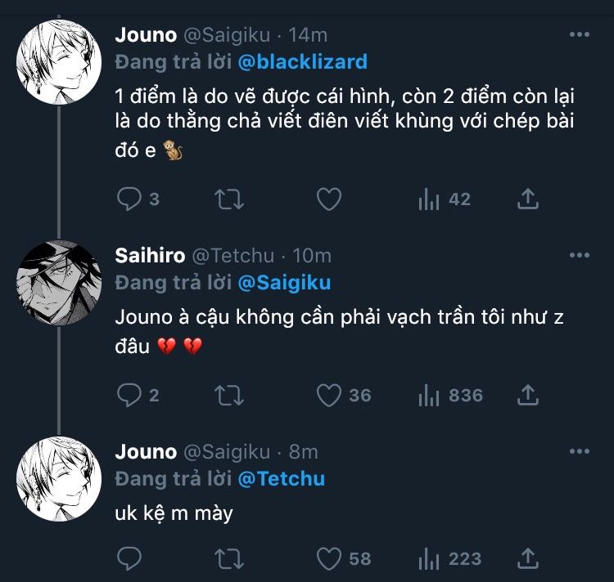Open Saihiro's profile picture
The height and width of the screenshot is (582, 614).
coord(59,283)
